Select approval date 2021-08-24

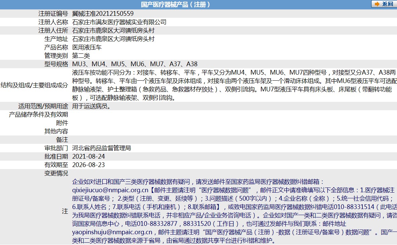[88, 156]
